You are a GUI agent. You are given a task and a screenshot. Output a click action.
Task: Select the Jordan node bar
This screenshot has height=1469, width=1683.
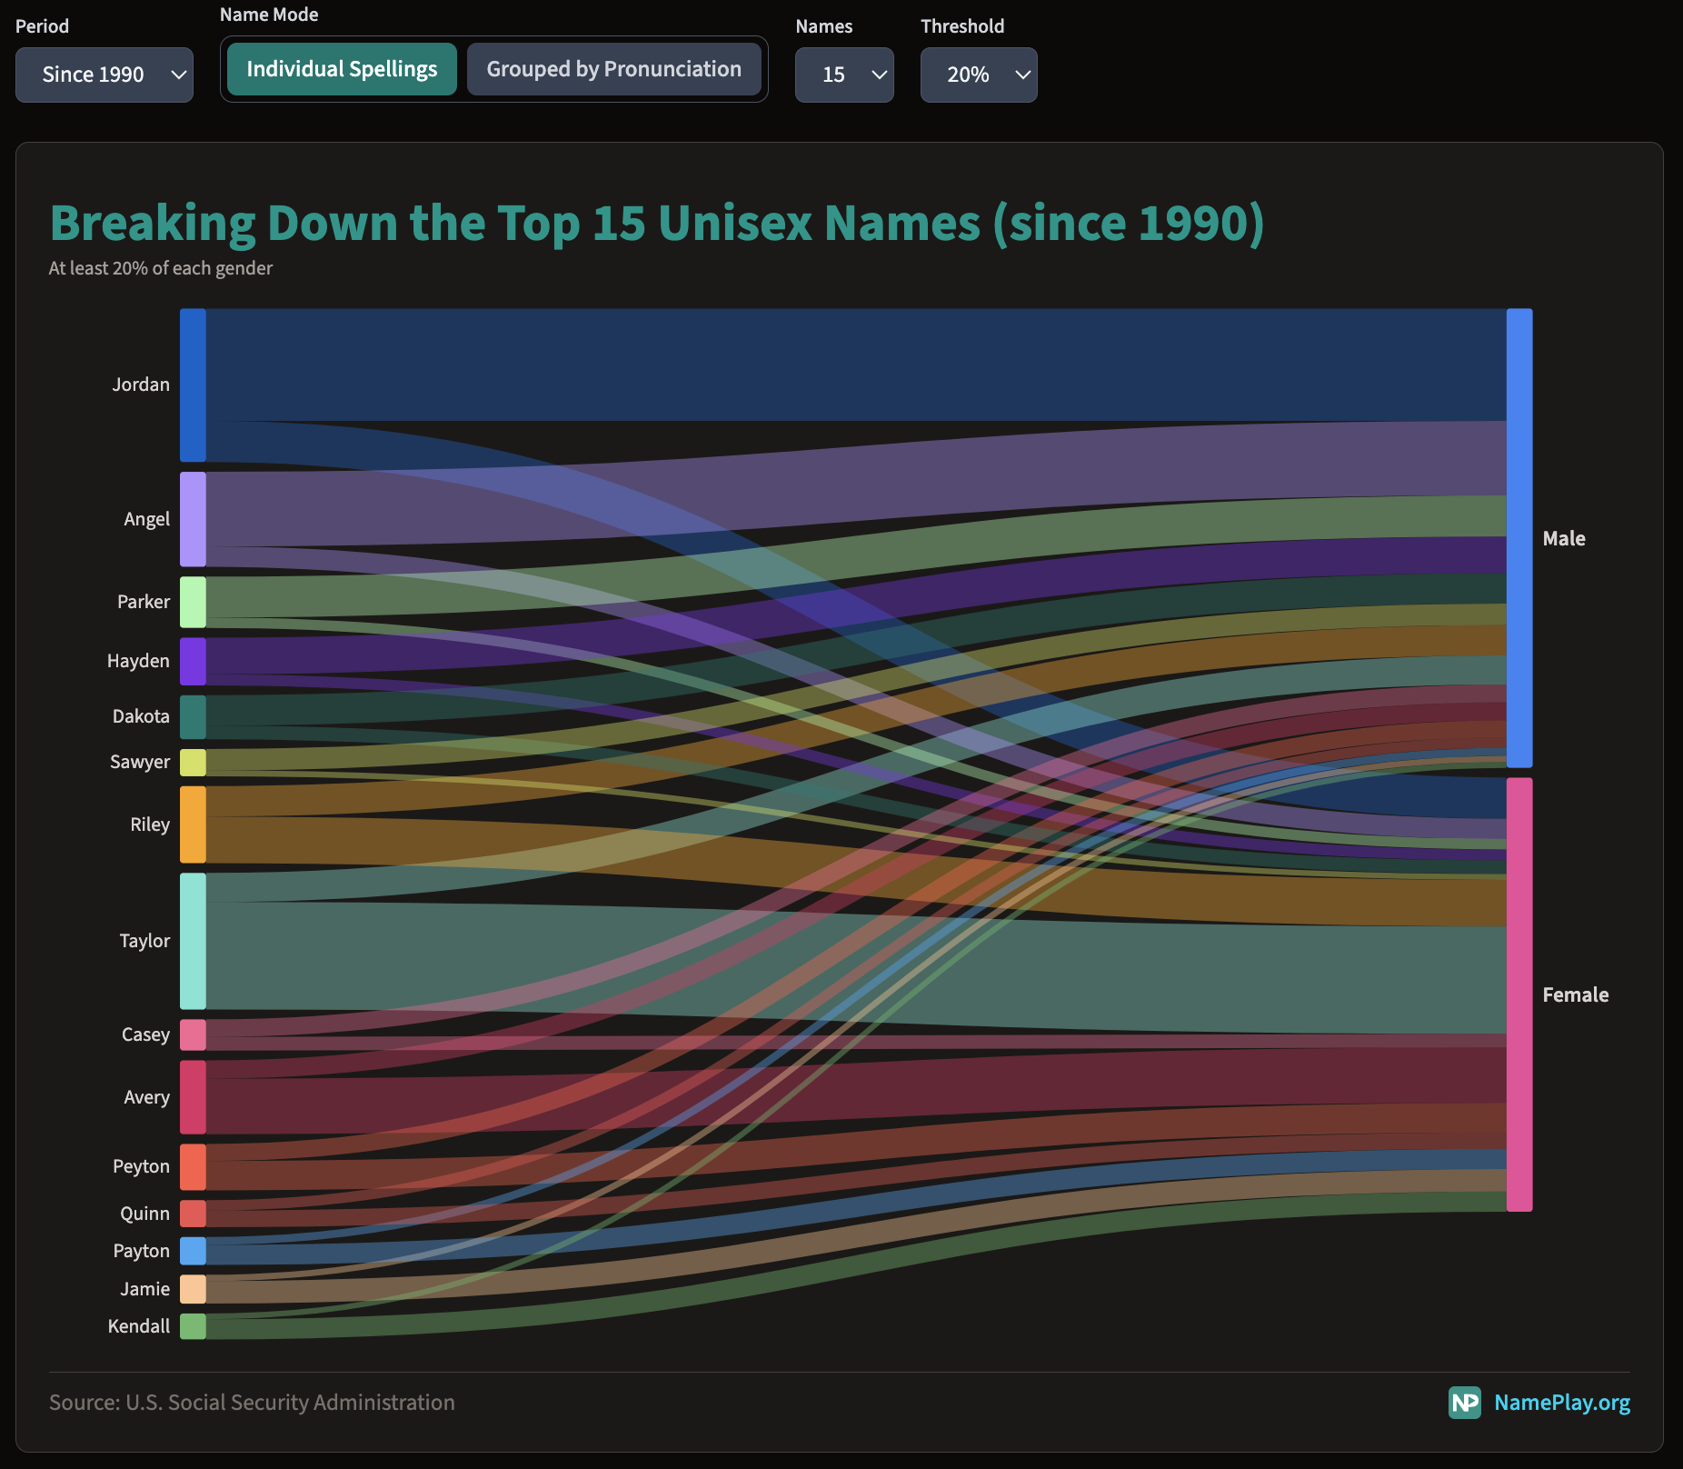coord(191,384)
